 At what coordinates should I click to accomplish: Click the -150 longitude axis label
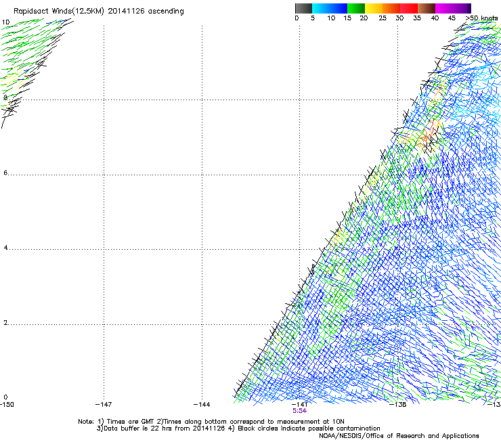pos(7,405)
